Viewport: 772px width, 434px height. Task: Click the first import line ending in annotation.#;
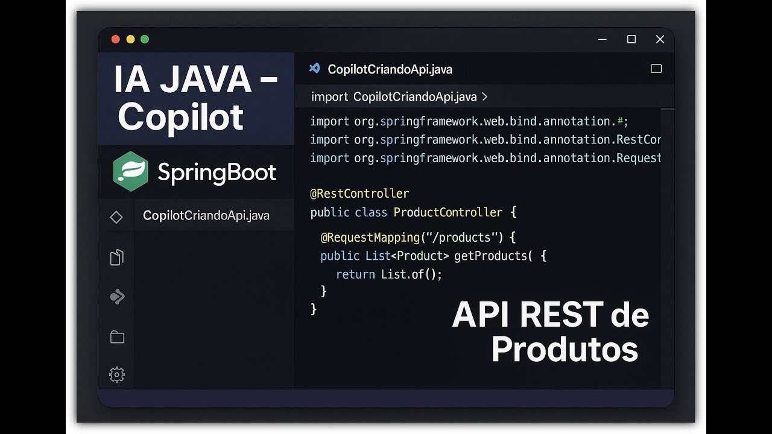pyautogui.click(x=469, y=121)
